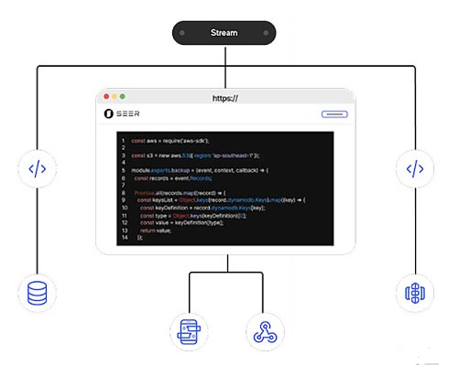Image resolution: width=459 pixels, height=365 pixels.
Task: Click the yellow minimize dot
Action: pos(115,96)
